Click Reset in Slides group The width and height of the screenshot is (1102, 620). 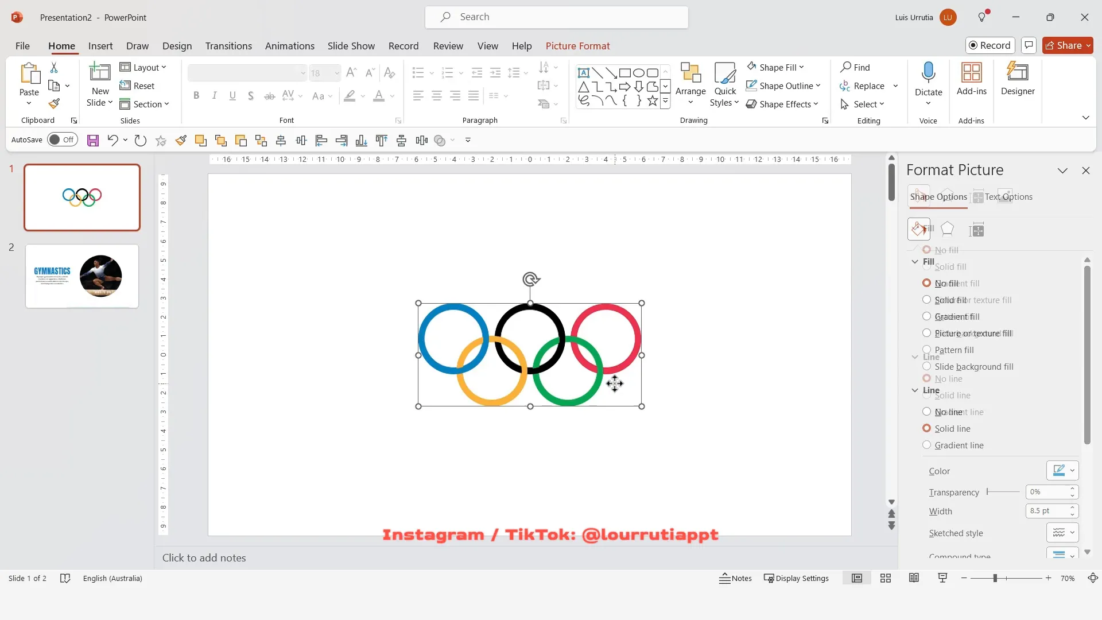[x=137, y=86]
